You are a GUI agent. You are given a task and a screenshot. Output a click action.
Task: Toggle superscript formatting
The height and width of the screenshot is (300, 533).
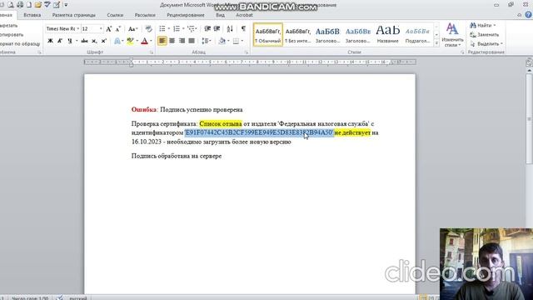[103, 41]
